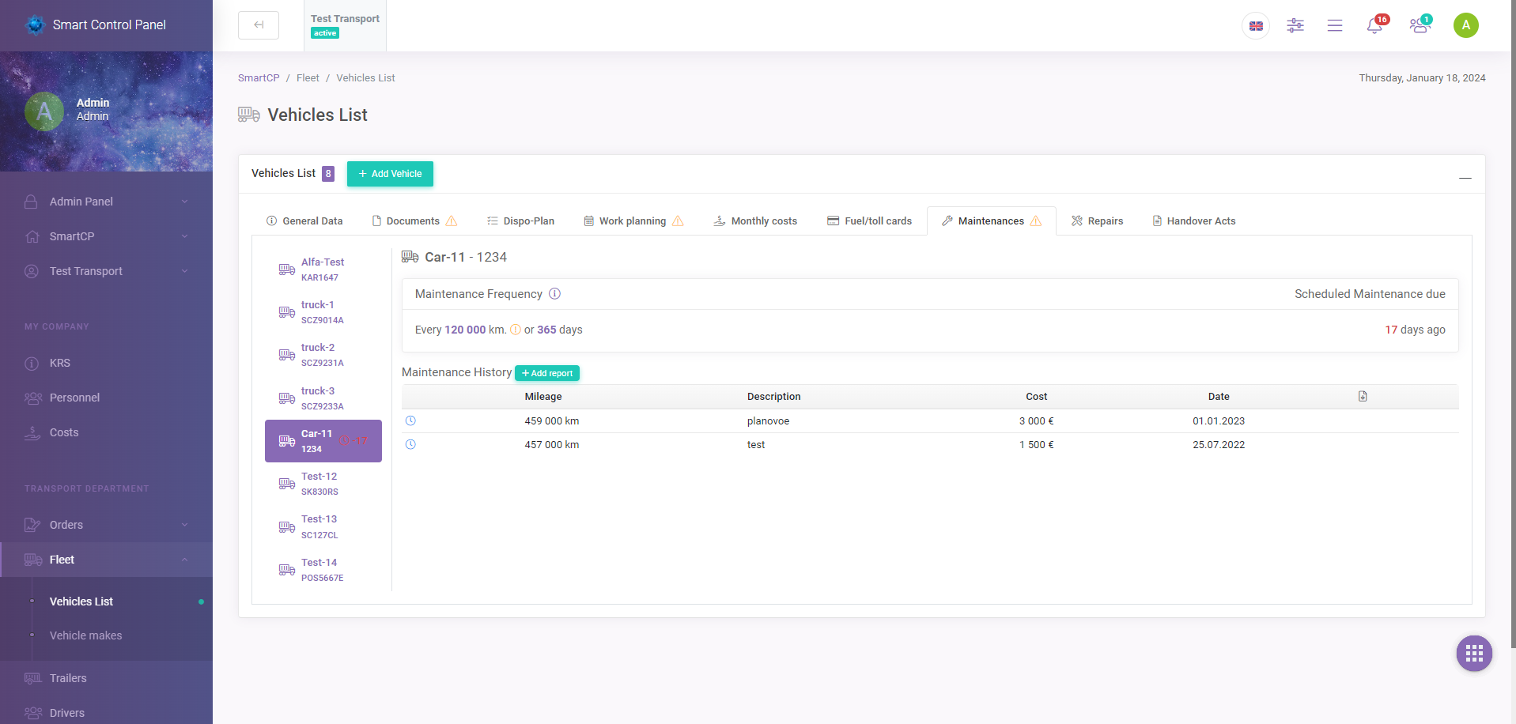This screenshot has width=1516, height=724.
Task: Click the Add Vehicle button
Action: (389, 173)
